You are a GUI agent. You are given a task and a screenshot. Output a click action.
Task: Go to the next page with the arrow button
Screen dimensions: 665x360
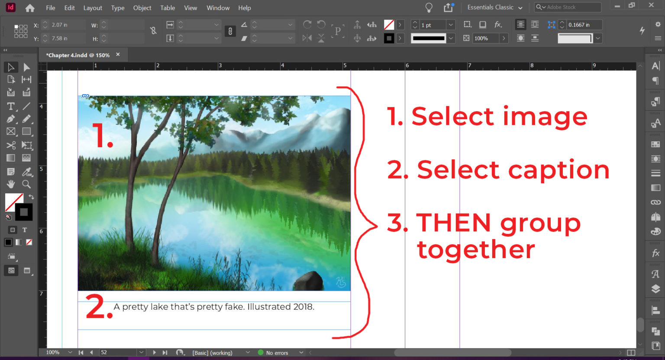tap(155, 352)
